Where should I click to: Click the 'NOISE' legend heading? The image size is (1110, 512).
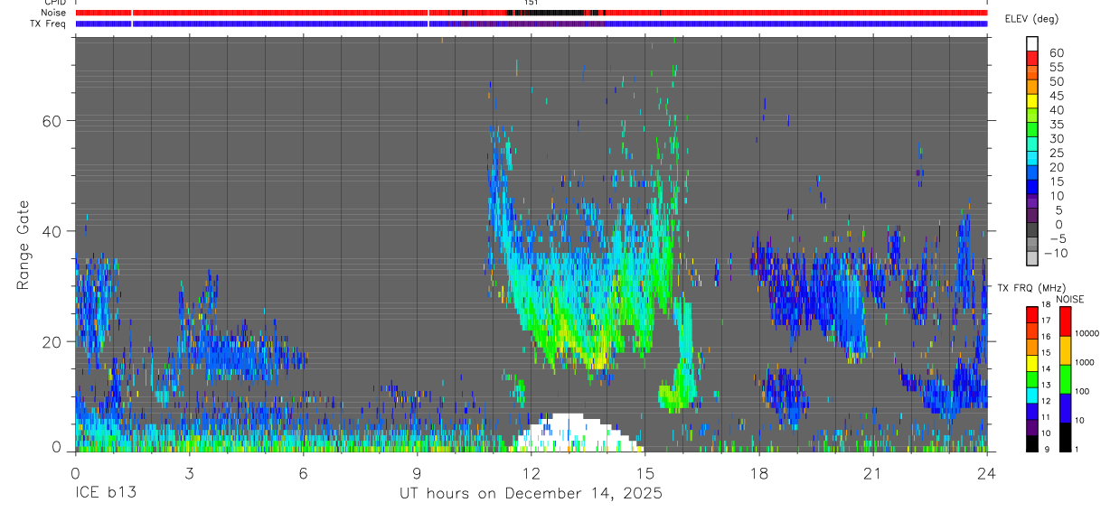[x=1070, y=299]
